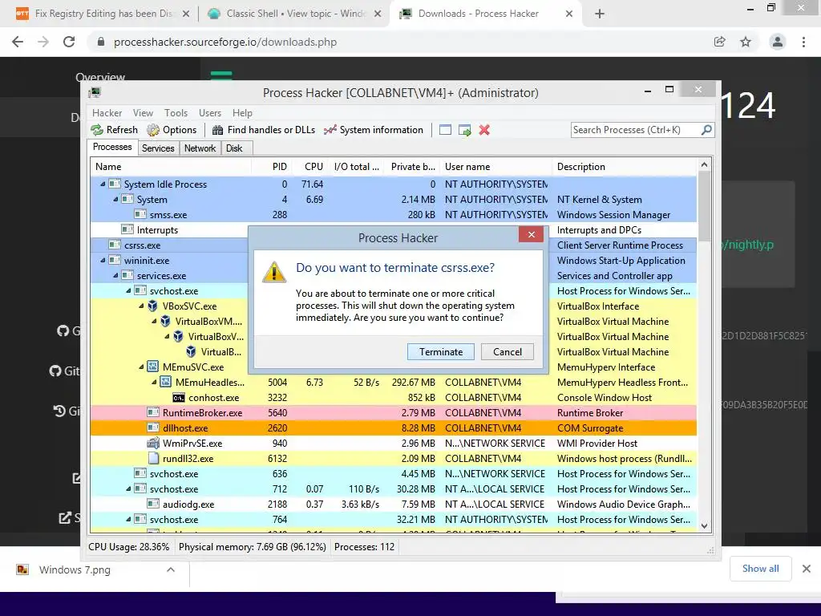Switch to the Services tab
Image resolution: width=821 pixels, height=616 pixels.
(158, 148)
